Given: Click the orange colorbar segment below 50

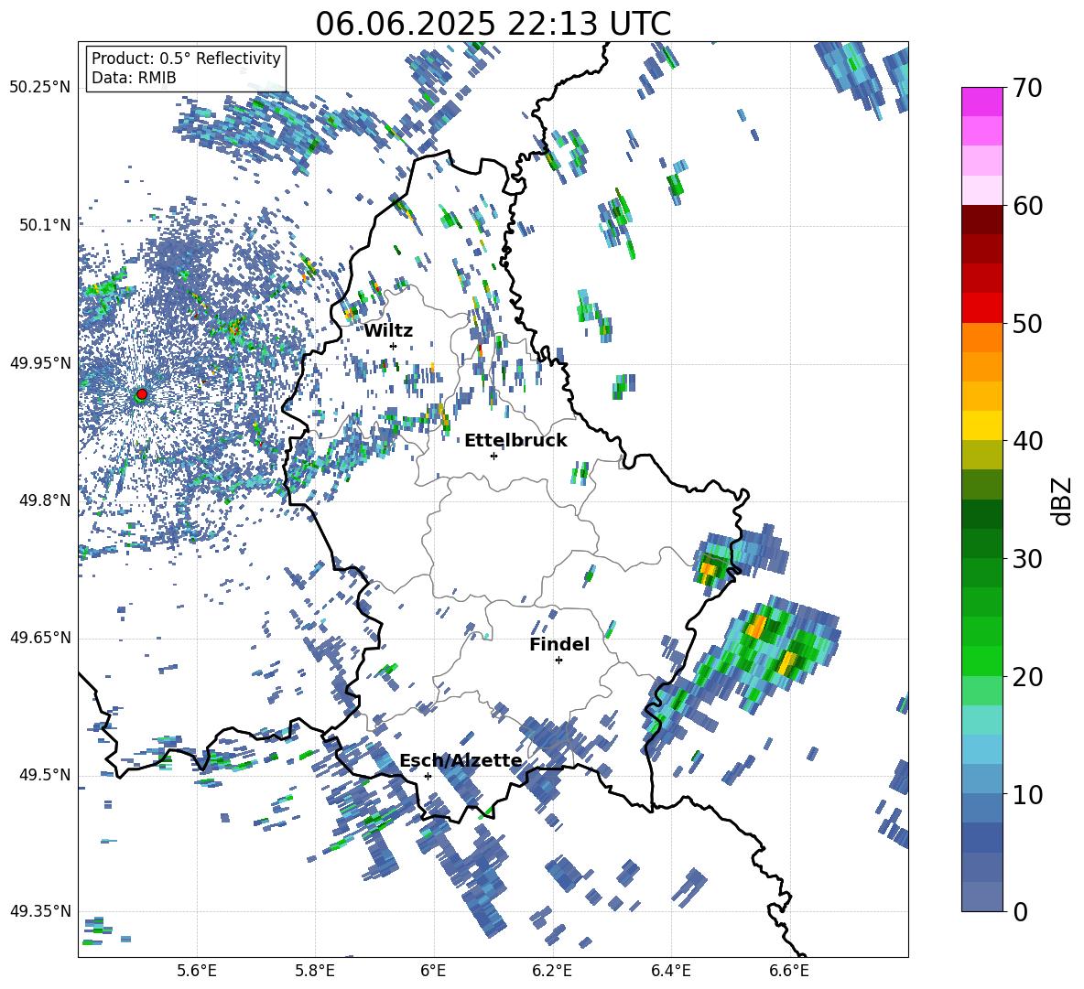Looking at the screenshot, I should click(981, 338).
